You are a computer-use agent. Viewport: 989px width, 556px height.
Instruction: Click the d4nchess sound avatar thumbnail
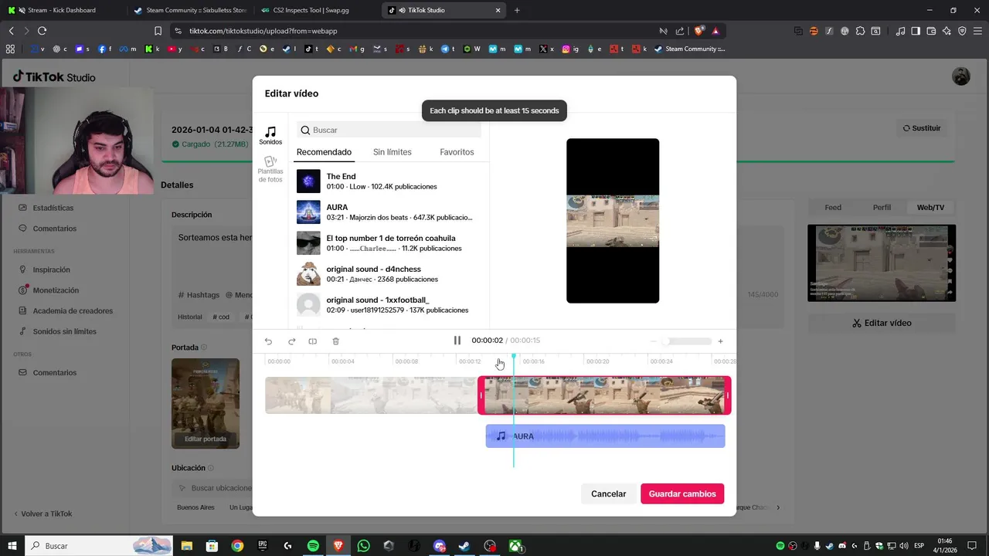tap(308, 274)
